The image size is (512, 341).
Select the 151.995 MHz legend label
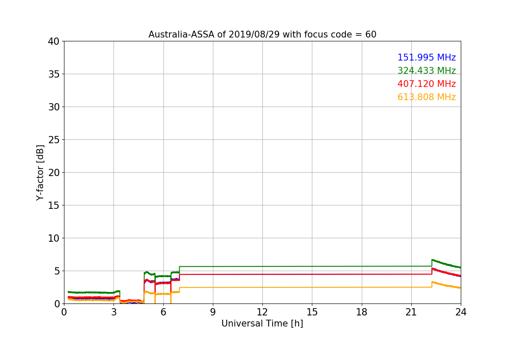427,58
